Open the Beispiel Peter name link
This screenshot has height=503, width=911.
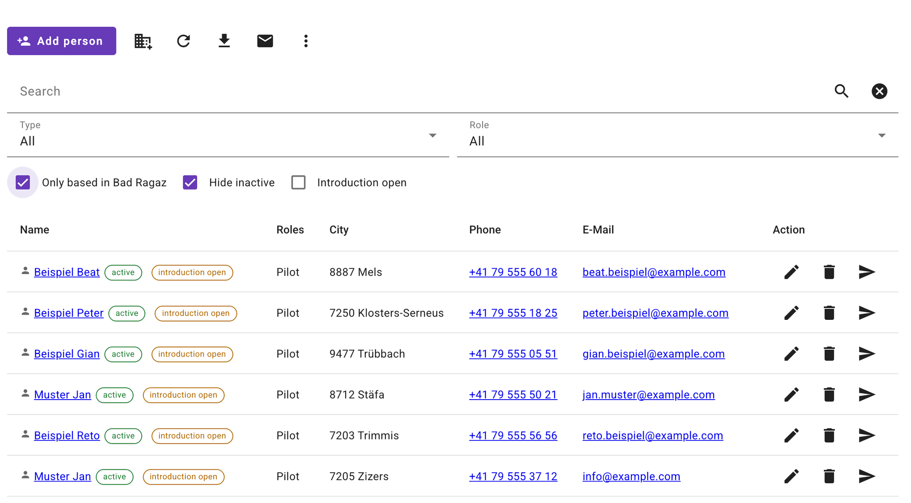coord(69,313)
